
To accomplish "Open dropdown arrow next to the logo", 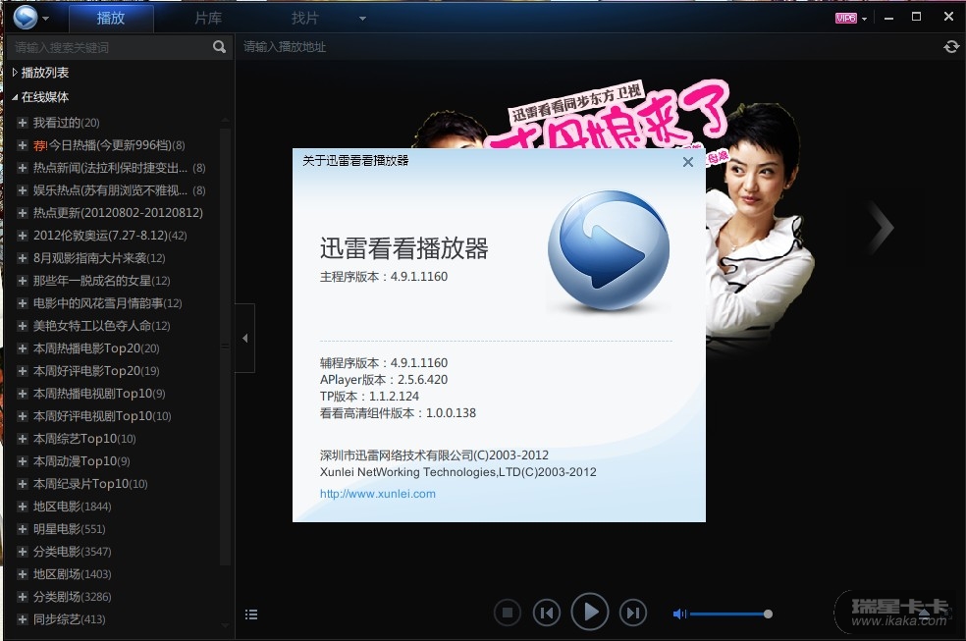I will (45, 19).
